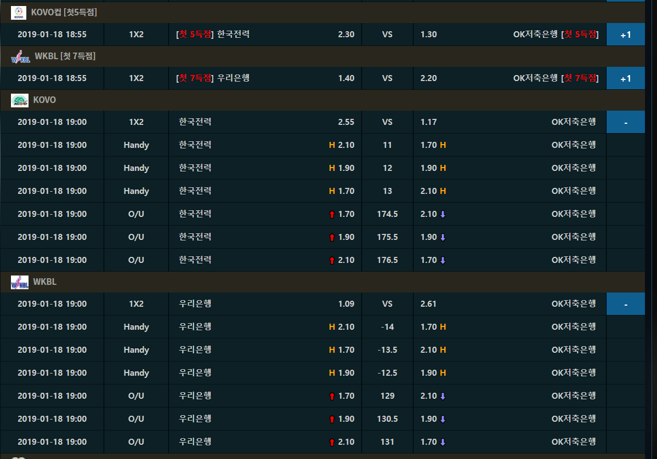This screenshot has width=657, height=459.
Task: Pick 우리은행 H 1.70 on handicap -13.5
Action: click(x=265, y=350)
